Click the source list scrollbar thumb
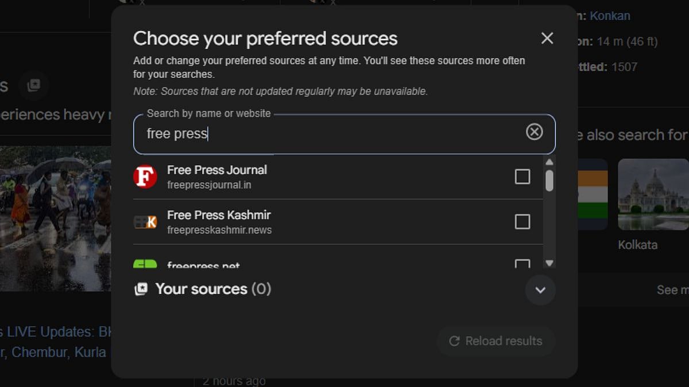The image size is (689, 387). [549, 180]
